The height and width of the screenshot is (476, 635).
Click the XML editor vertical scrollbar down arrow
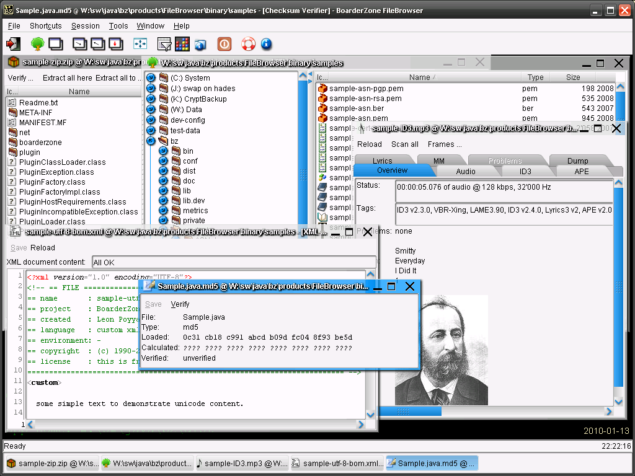370,415
